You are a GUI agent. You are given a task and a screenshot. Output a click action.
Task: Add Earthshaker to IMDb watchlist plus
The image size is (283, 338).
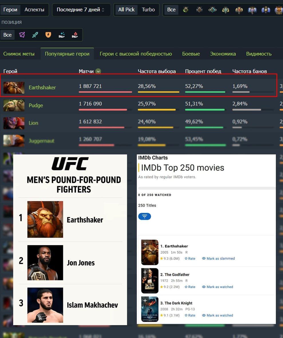pyautogui.click(x=145, y=244)
